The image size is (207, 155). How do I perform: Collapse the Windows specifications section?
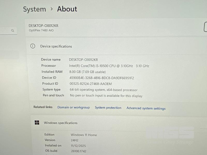116,123
